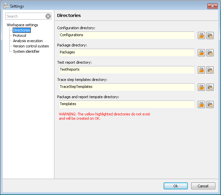This screenshot has width=221, height=195.
Task: Browse for Package and report template folder icon
Action: point(201,104)
